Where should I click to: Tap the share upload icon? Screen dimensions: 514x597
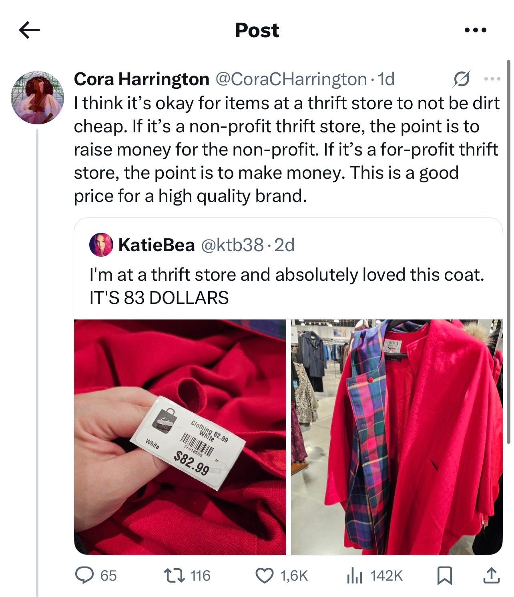tap(492, 575)
